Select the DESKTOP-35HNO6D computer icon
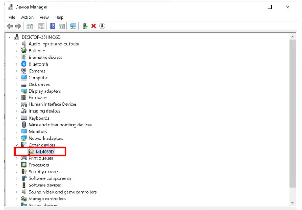Image resolution: width=302 pixels, height=210 pixels. coord(17,37)
